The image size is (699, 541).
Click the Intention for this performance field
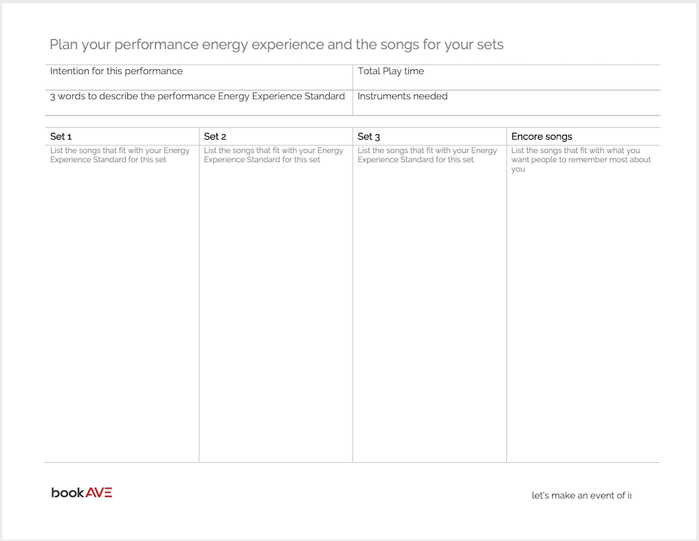click(199, 78)
